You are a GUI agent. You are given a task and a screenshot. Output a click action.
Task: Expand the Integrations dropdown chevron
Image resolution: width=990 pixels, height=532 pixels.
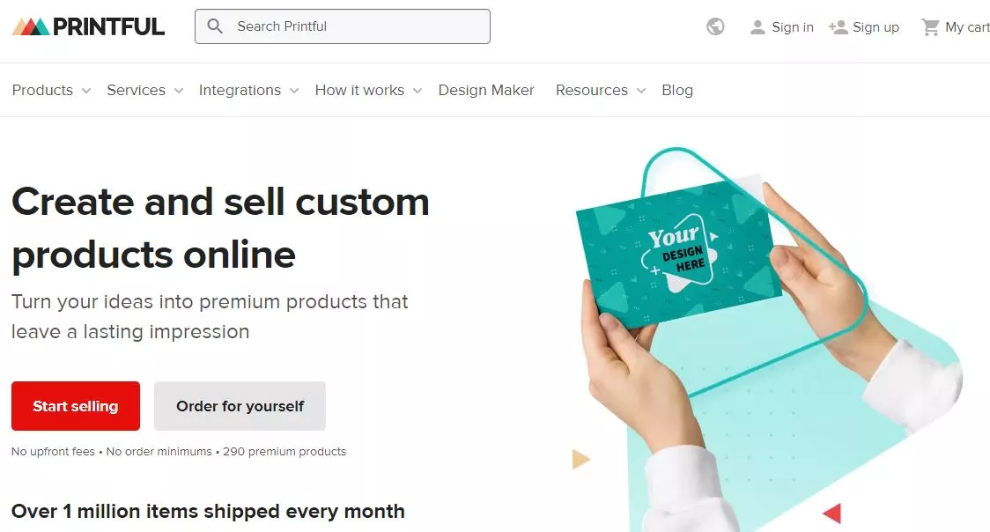[x=294, y=91]
